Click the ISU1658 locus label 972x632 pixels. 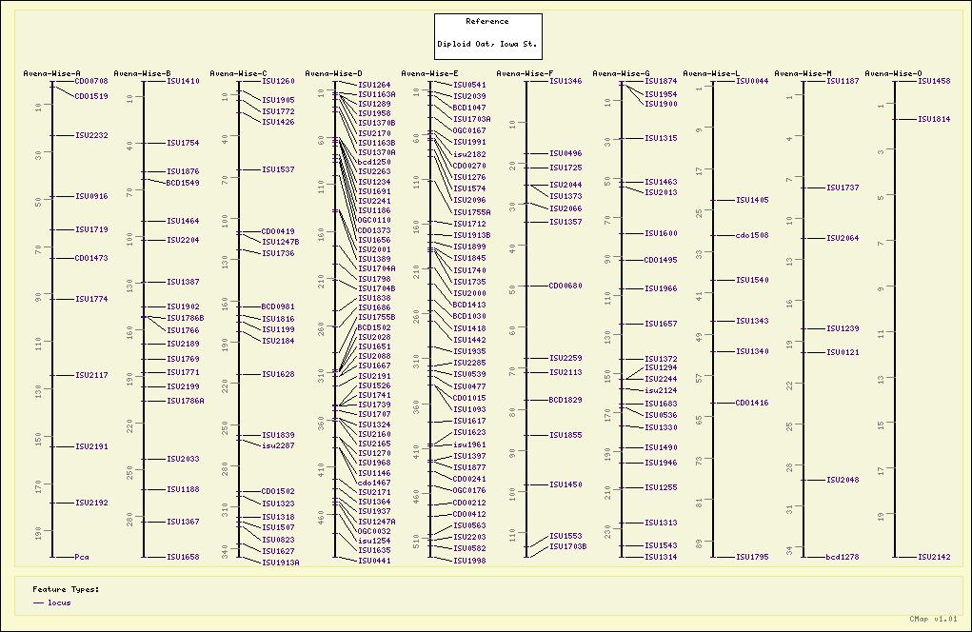coord(183,557)
